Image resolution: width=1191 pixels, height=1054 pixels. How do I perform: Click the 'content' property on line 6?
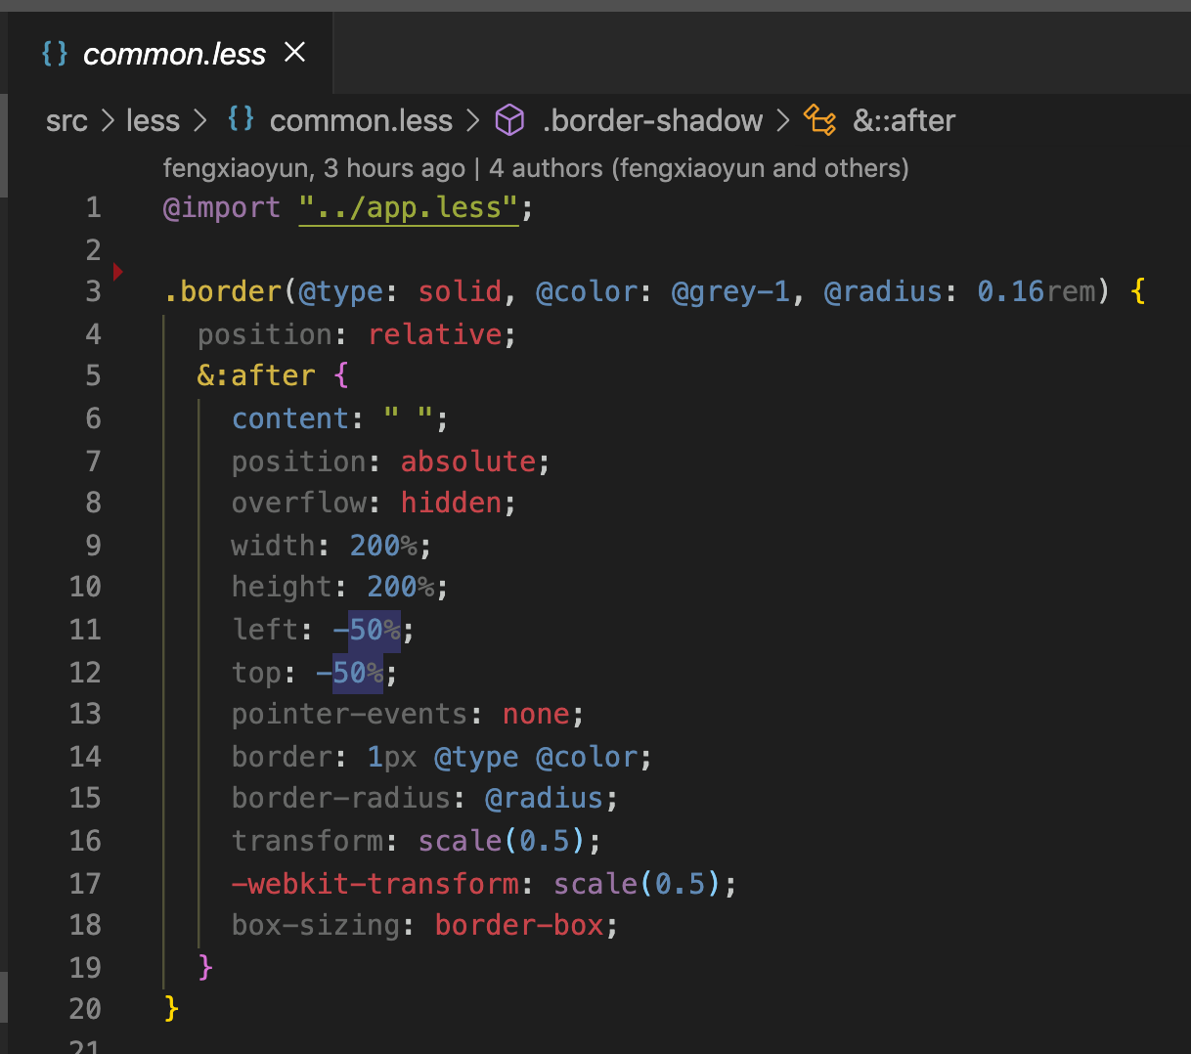290,418
